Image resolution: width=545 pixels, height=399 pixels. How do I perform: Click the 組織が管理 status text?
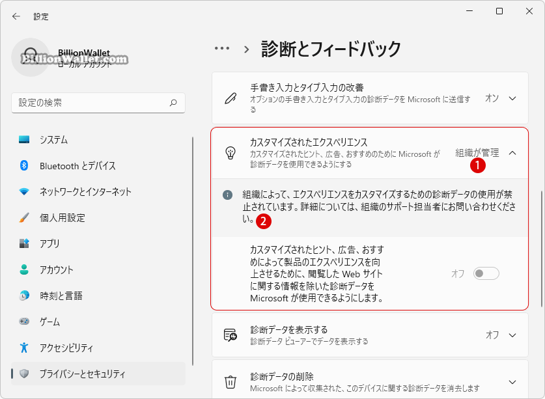[x=477, y=152]
